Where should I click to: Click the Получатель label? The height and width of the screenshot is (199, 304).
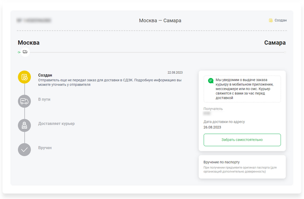[213, 109]
